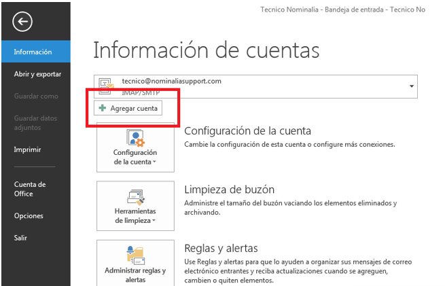Expand the Configuración de la cuenta label menu
The image size is (445, 286).
coord(135,158)
